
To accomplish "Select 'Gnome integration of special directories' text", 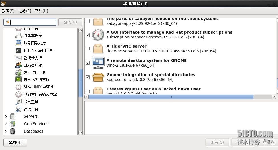I will click(151, 75).
